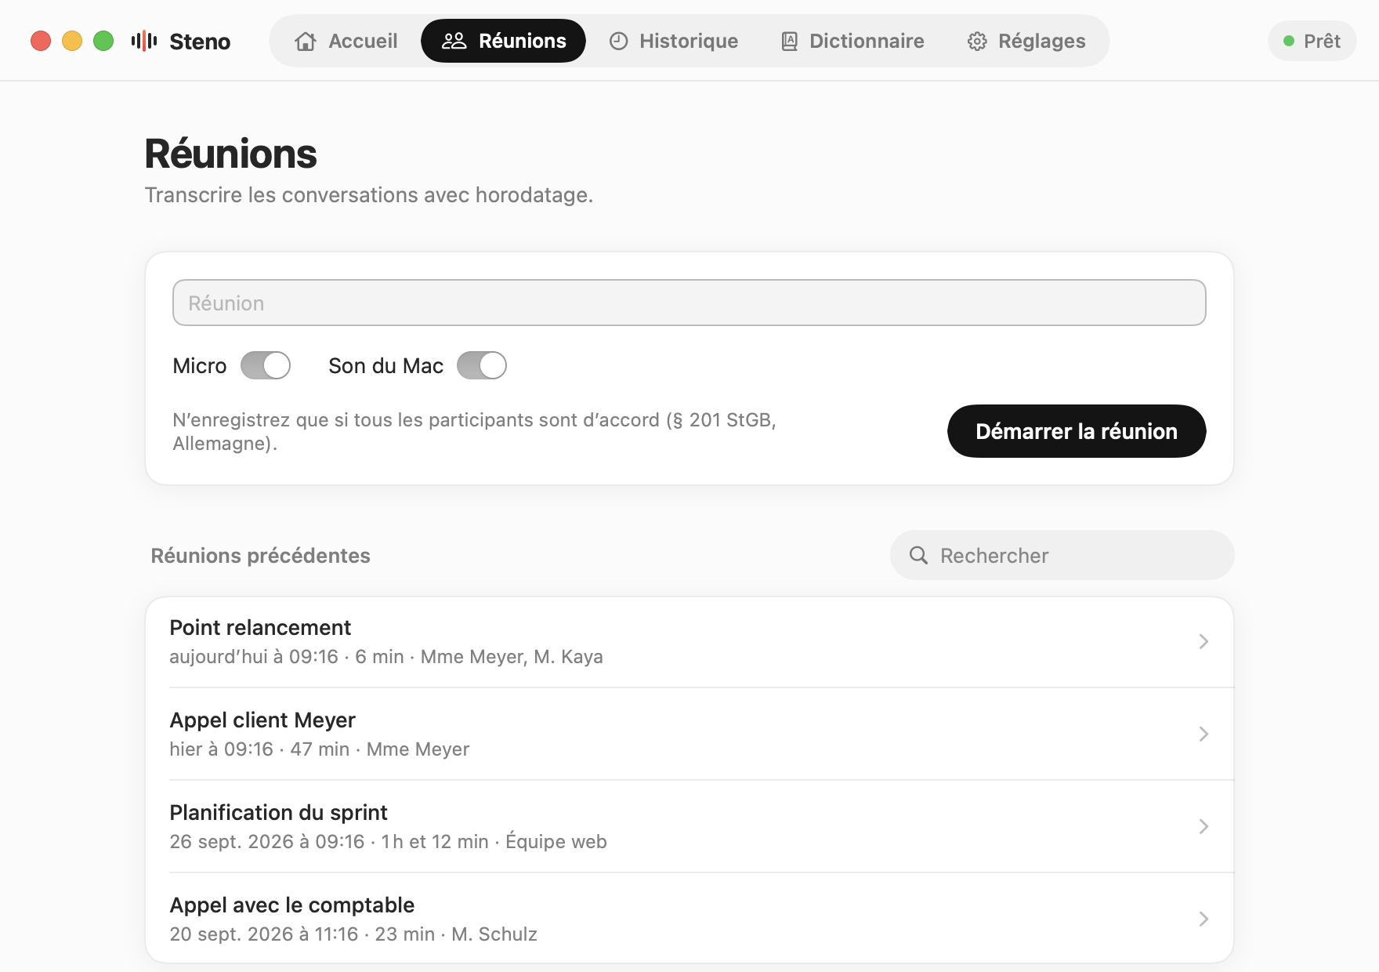Switch to the Historique tab

[674, 41]
